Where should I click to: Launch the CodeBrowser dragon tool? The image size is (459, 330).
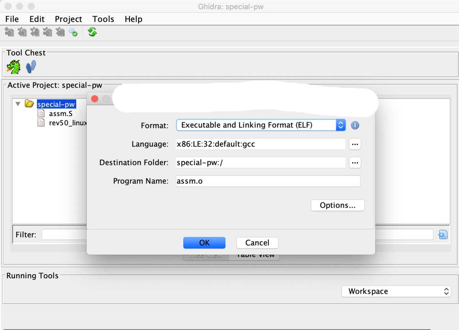(14, 67)
